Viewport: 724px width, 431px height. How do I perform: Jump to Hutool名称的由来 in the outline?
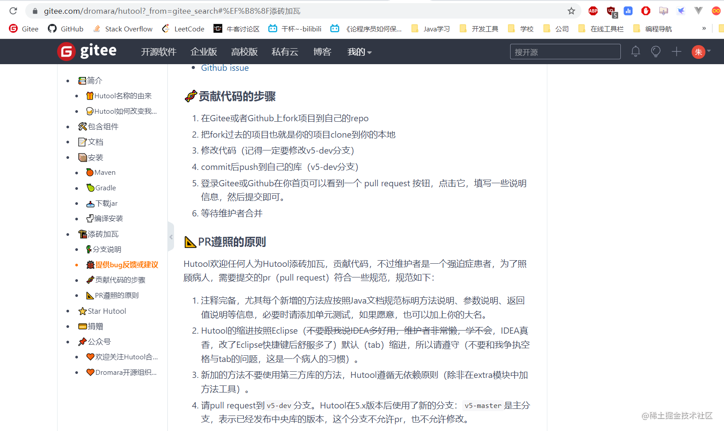pyautogui.click(x=119, y=96)
